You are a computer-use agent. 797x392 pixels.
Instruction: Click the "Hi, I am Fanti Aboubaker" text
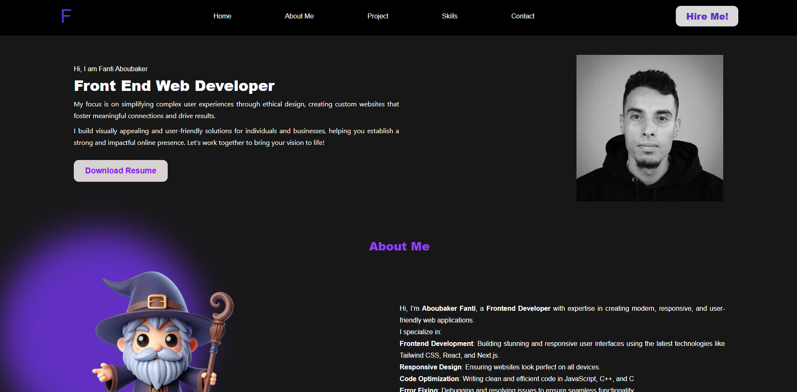tap(111, 69)
